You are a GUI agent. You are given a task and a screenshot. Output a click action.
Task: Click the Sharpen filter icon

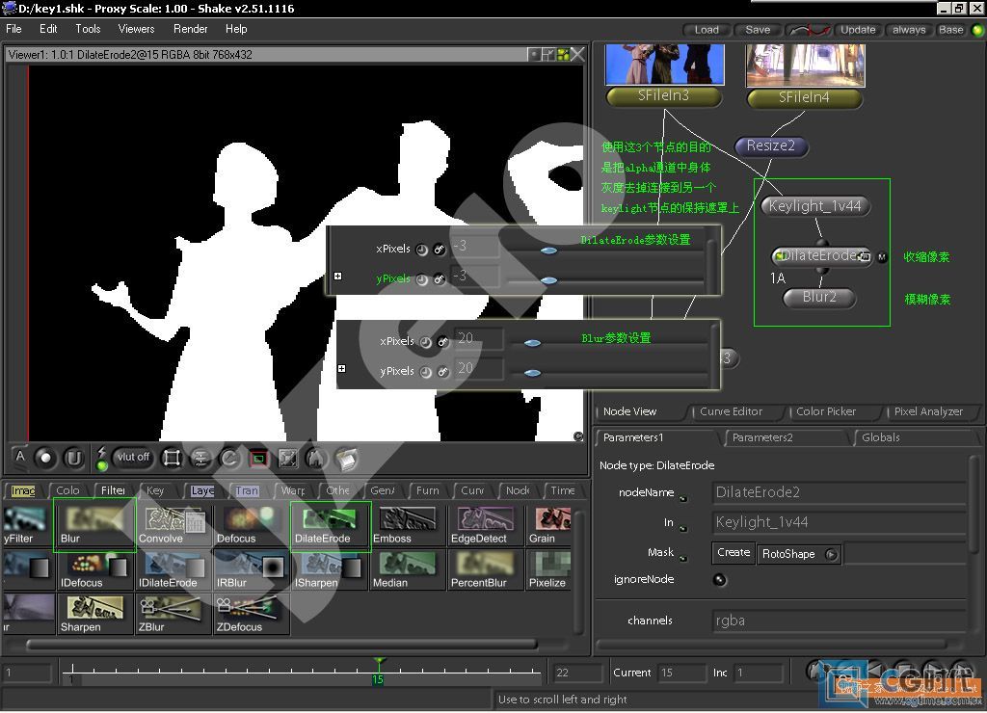point(95,614)
